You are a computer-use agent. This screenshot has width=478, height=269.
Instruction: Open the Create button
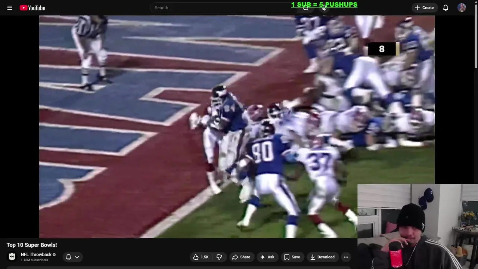click(x=424, y=7)
